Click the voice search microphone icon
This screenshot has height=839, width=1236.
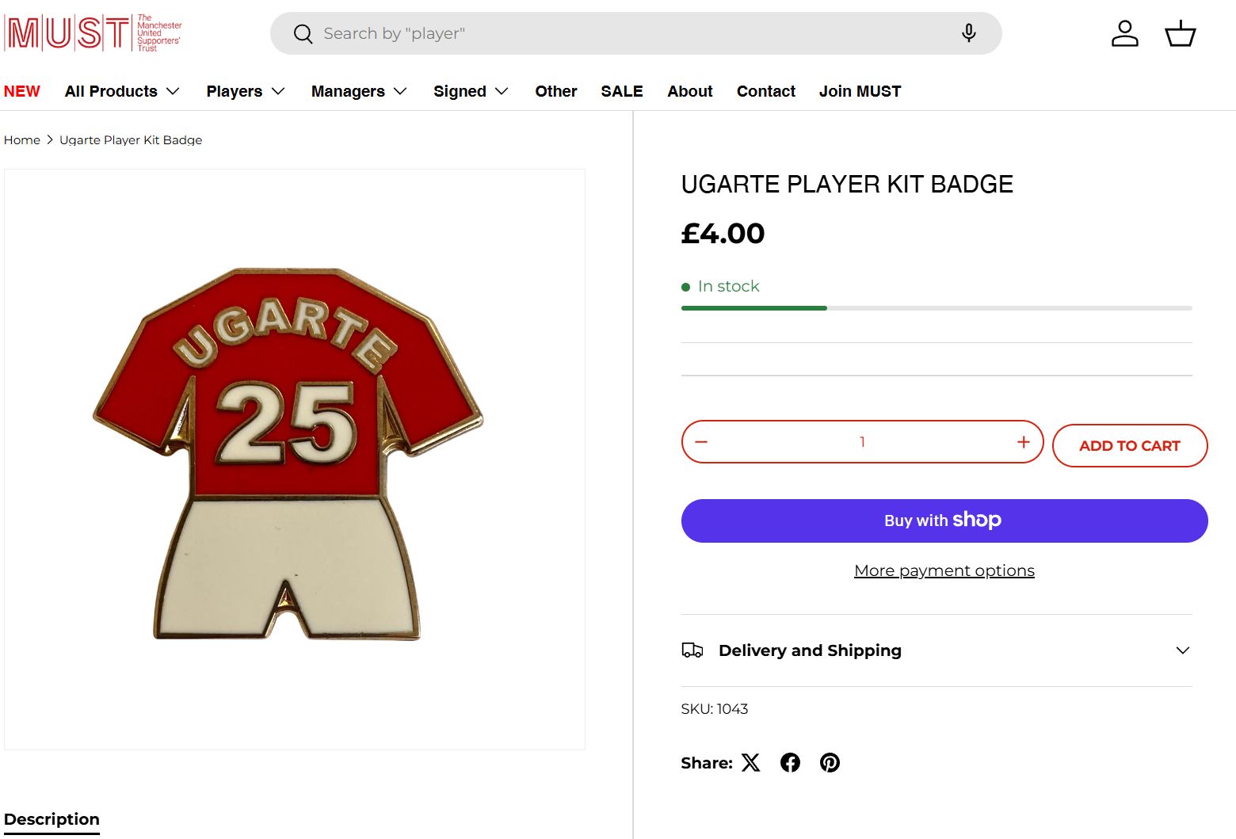[968, 33]
